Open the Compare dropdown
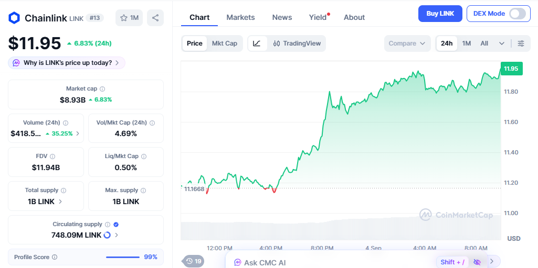538x268 pixels. click(x=407, y=43)
